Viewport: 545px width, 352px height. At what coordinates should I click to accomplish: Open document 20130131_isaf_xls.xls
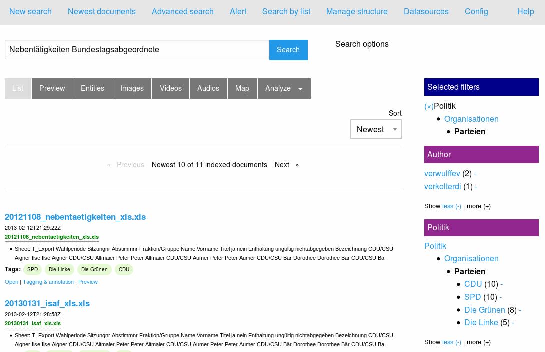point(47,304)
